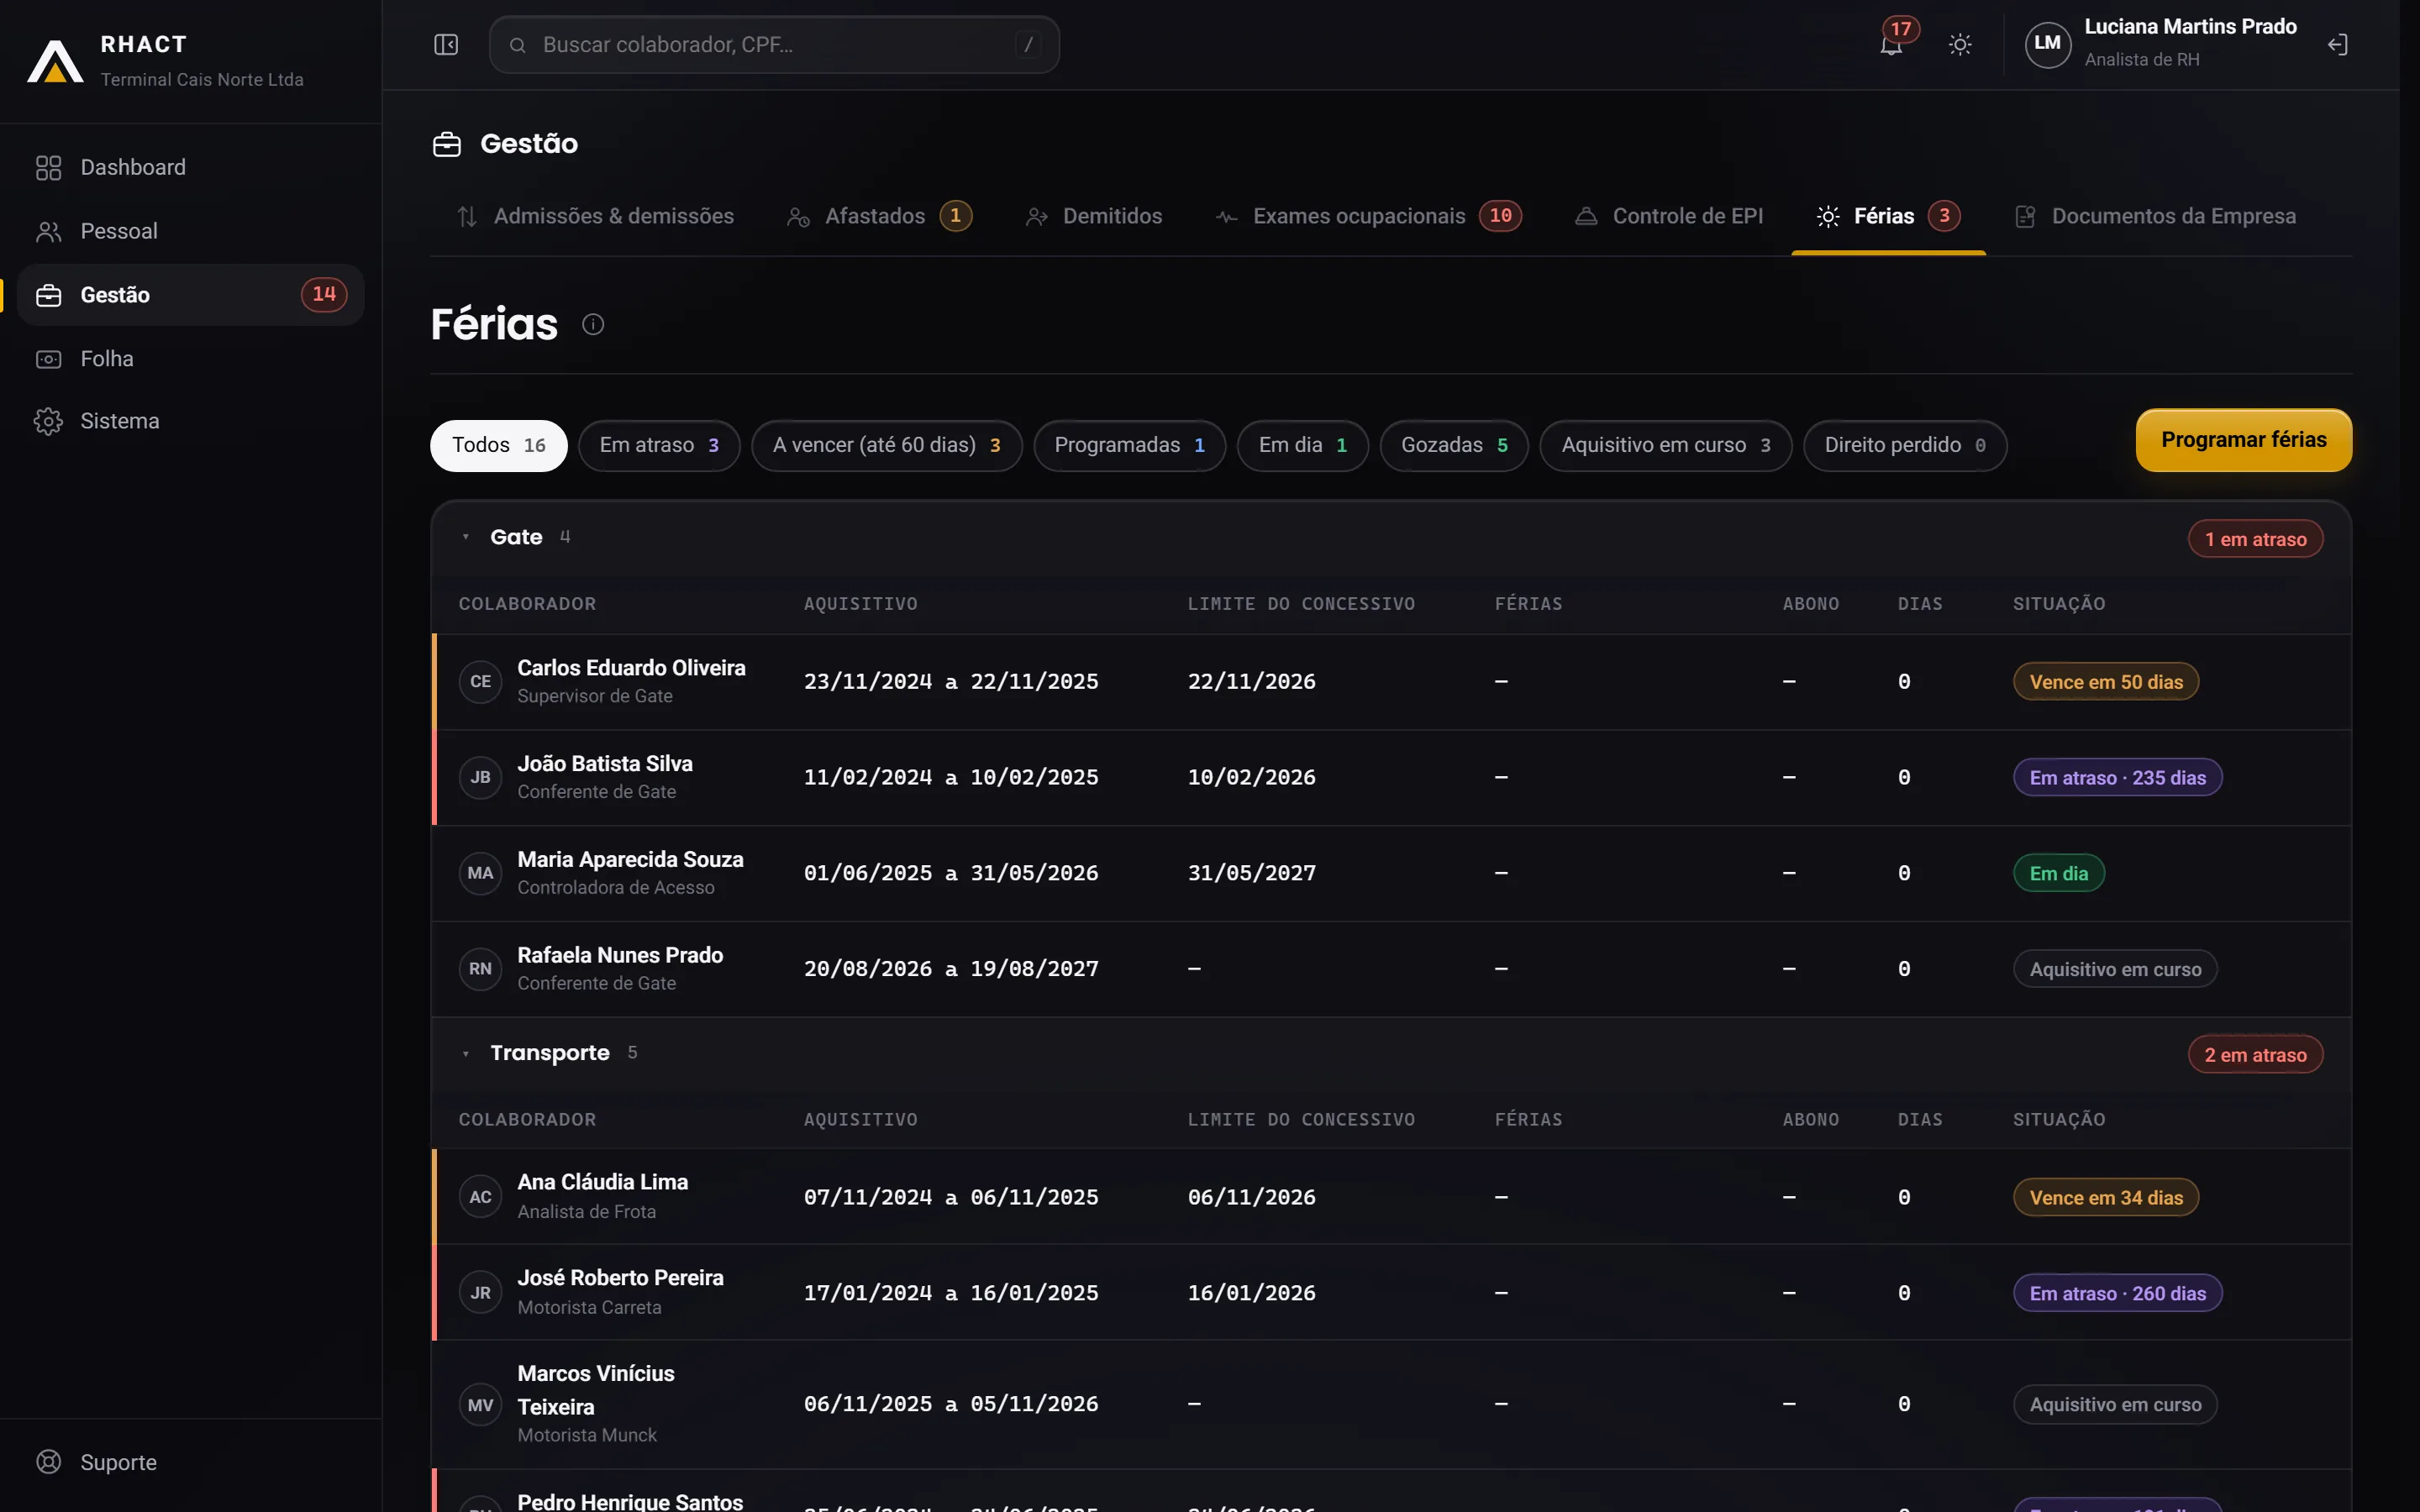Open the Exames ocupacionais tab
Viewport: 2420px width, 1512px height.
click(x=1368, y=216)
